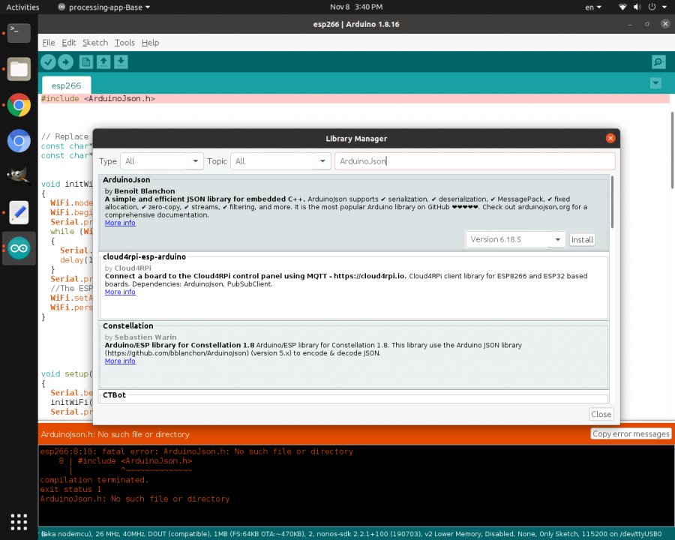Image resolution: width=675 pixels, height=540 pixels.
Task: Open the Files app in the dock
Action: 19,69
